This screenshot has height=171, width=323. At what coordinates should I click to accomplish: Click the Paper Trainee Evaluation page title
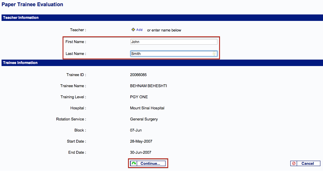(x=32, y=4)
